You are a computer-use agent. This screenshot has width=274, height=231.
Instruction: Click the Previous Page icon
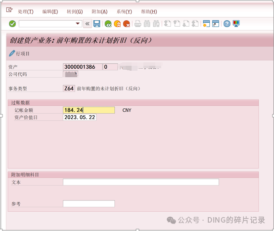177,24
